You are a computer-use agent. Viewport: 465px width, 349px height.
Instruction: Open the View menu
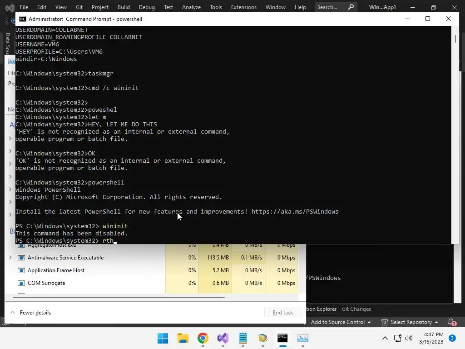[61, 7]
